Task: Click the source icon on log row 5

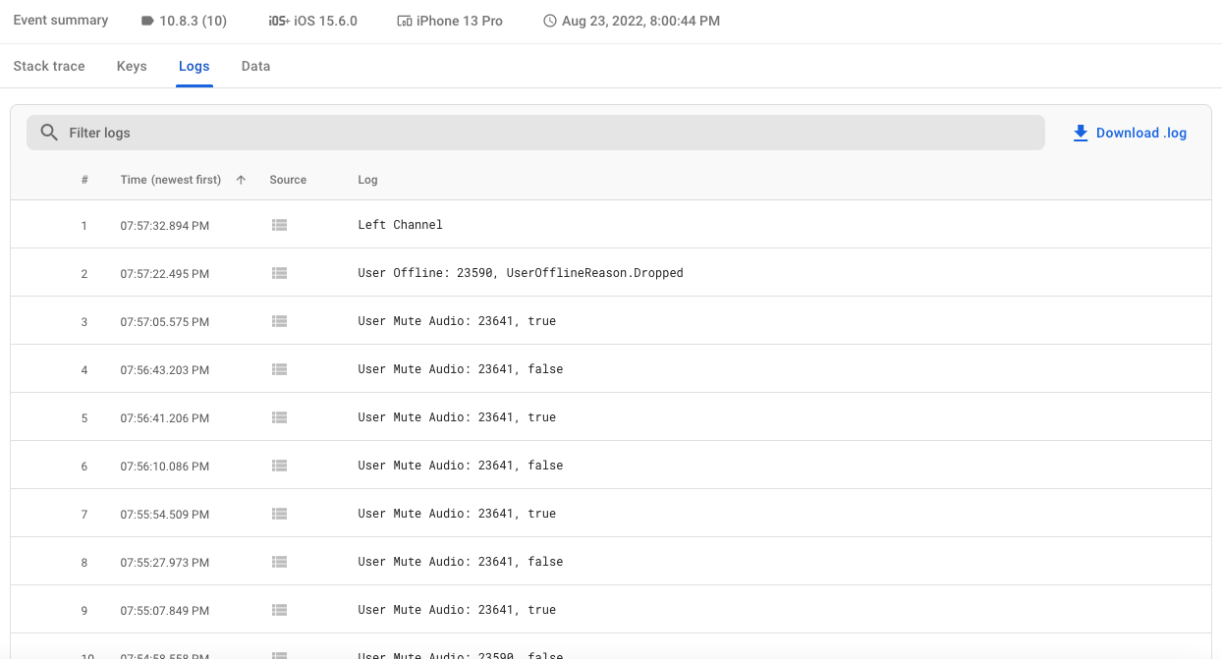Action: (279, 416)
